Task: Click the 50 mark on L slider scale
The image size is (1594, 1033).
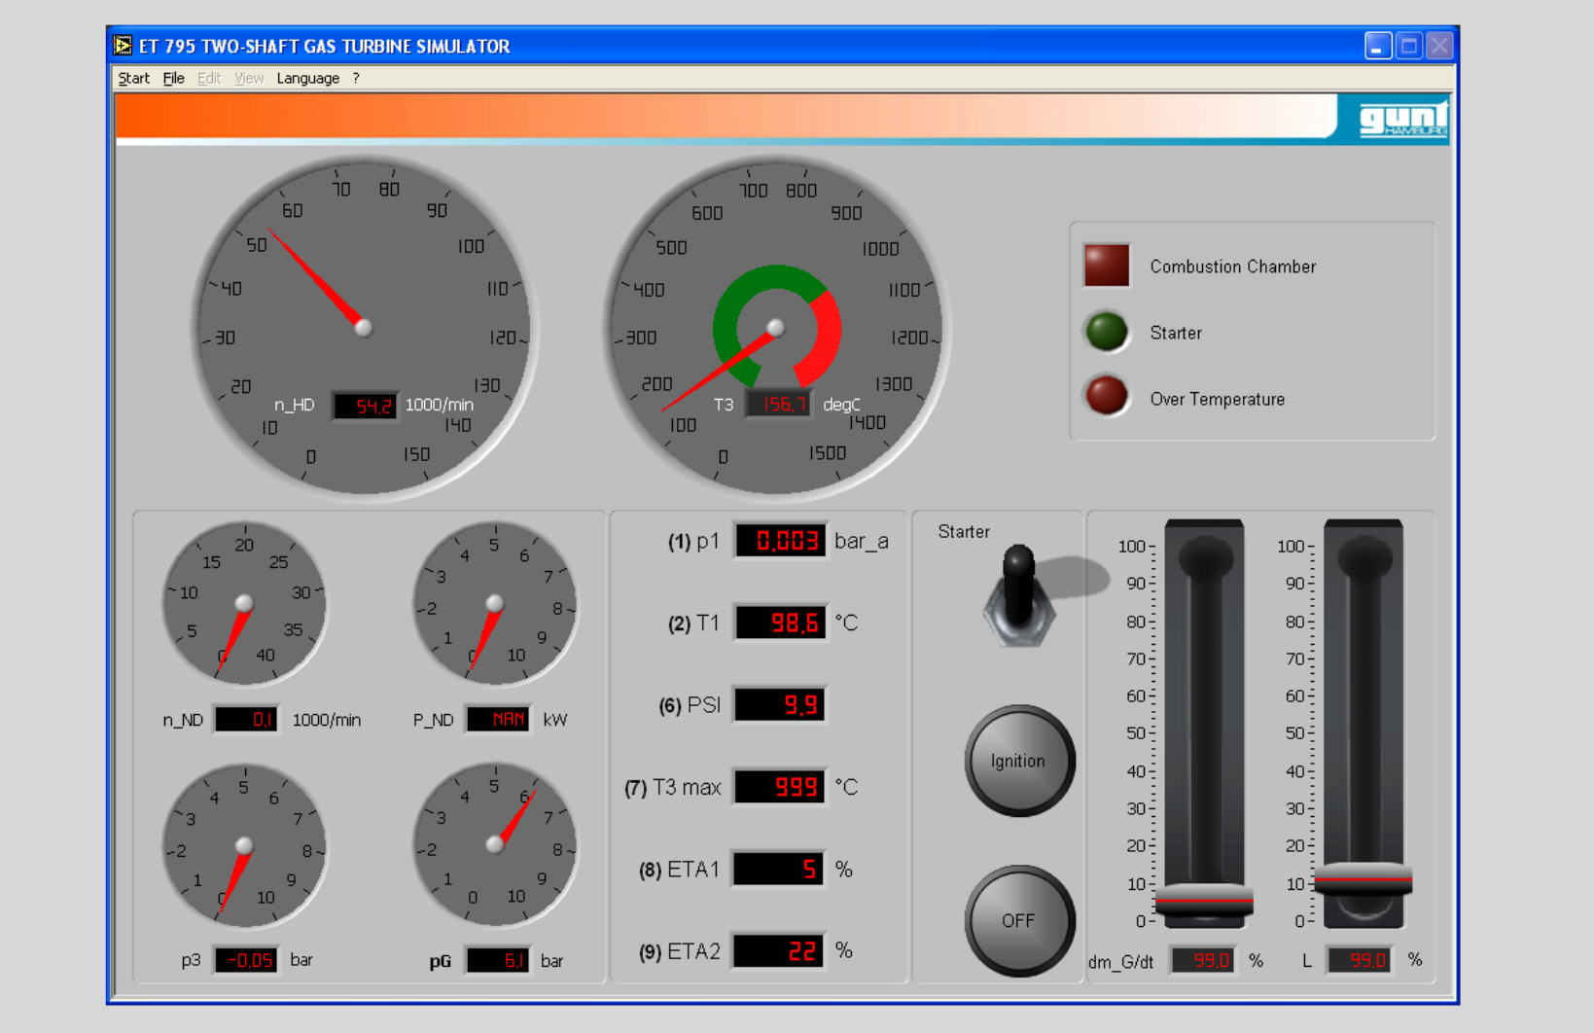Action: [1294, 733]
